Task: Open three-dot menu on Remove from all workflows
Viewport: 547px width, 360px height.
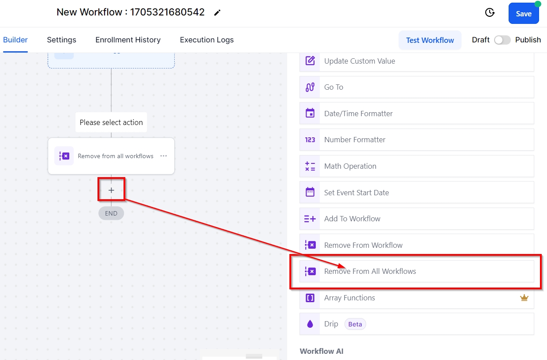Action: pyautogui.click(x=164, y=156)
